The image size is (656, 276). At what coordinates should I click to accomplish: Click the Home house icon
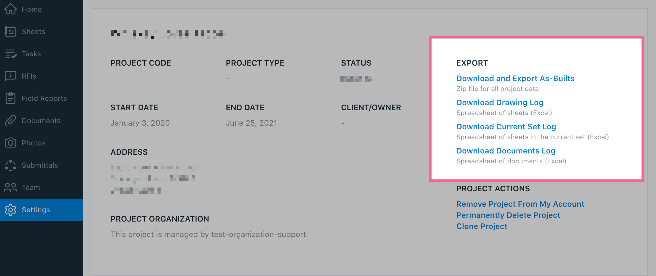click(x=11, y=9)
